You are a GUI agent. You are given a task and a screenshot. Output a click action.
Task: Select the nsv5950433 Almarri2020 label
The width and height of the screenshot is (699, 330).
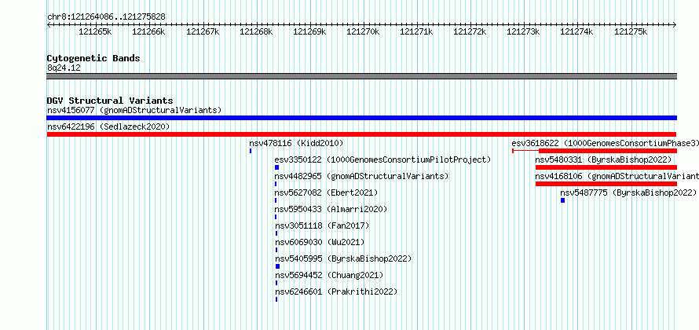[331, 209]
